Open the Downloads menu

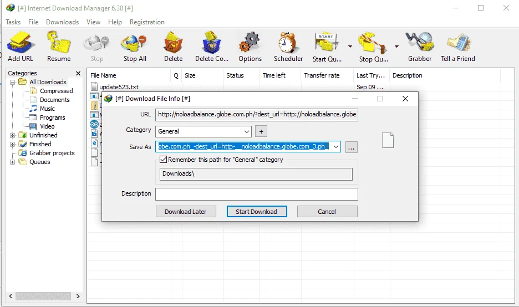tap(62, 22)
